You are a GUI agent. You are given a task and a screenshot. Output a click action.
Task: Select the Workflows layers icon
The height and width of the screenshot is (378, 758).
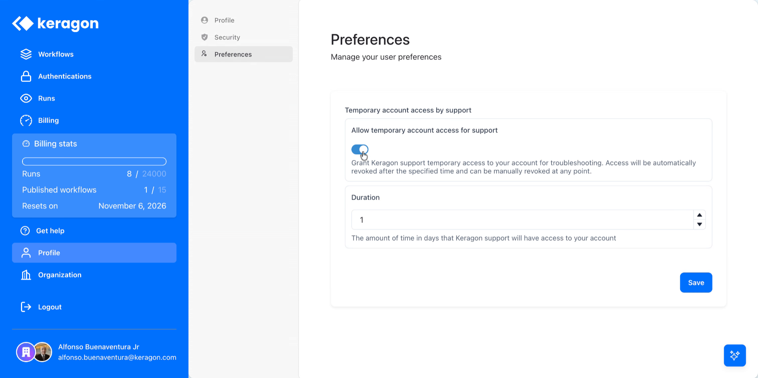[x=26, y=54]
